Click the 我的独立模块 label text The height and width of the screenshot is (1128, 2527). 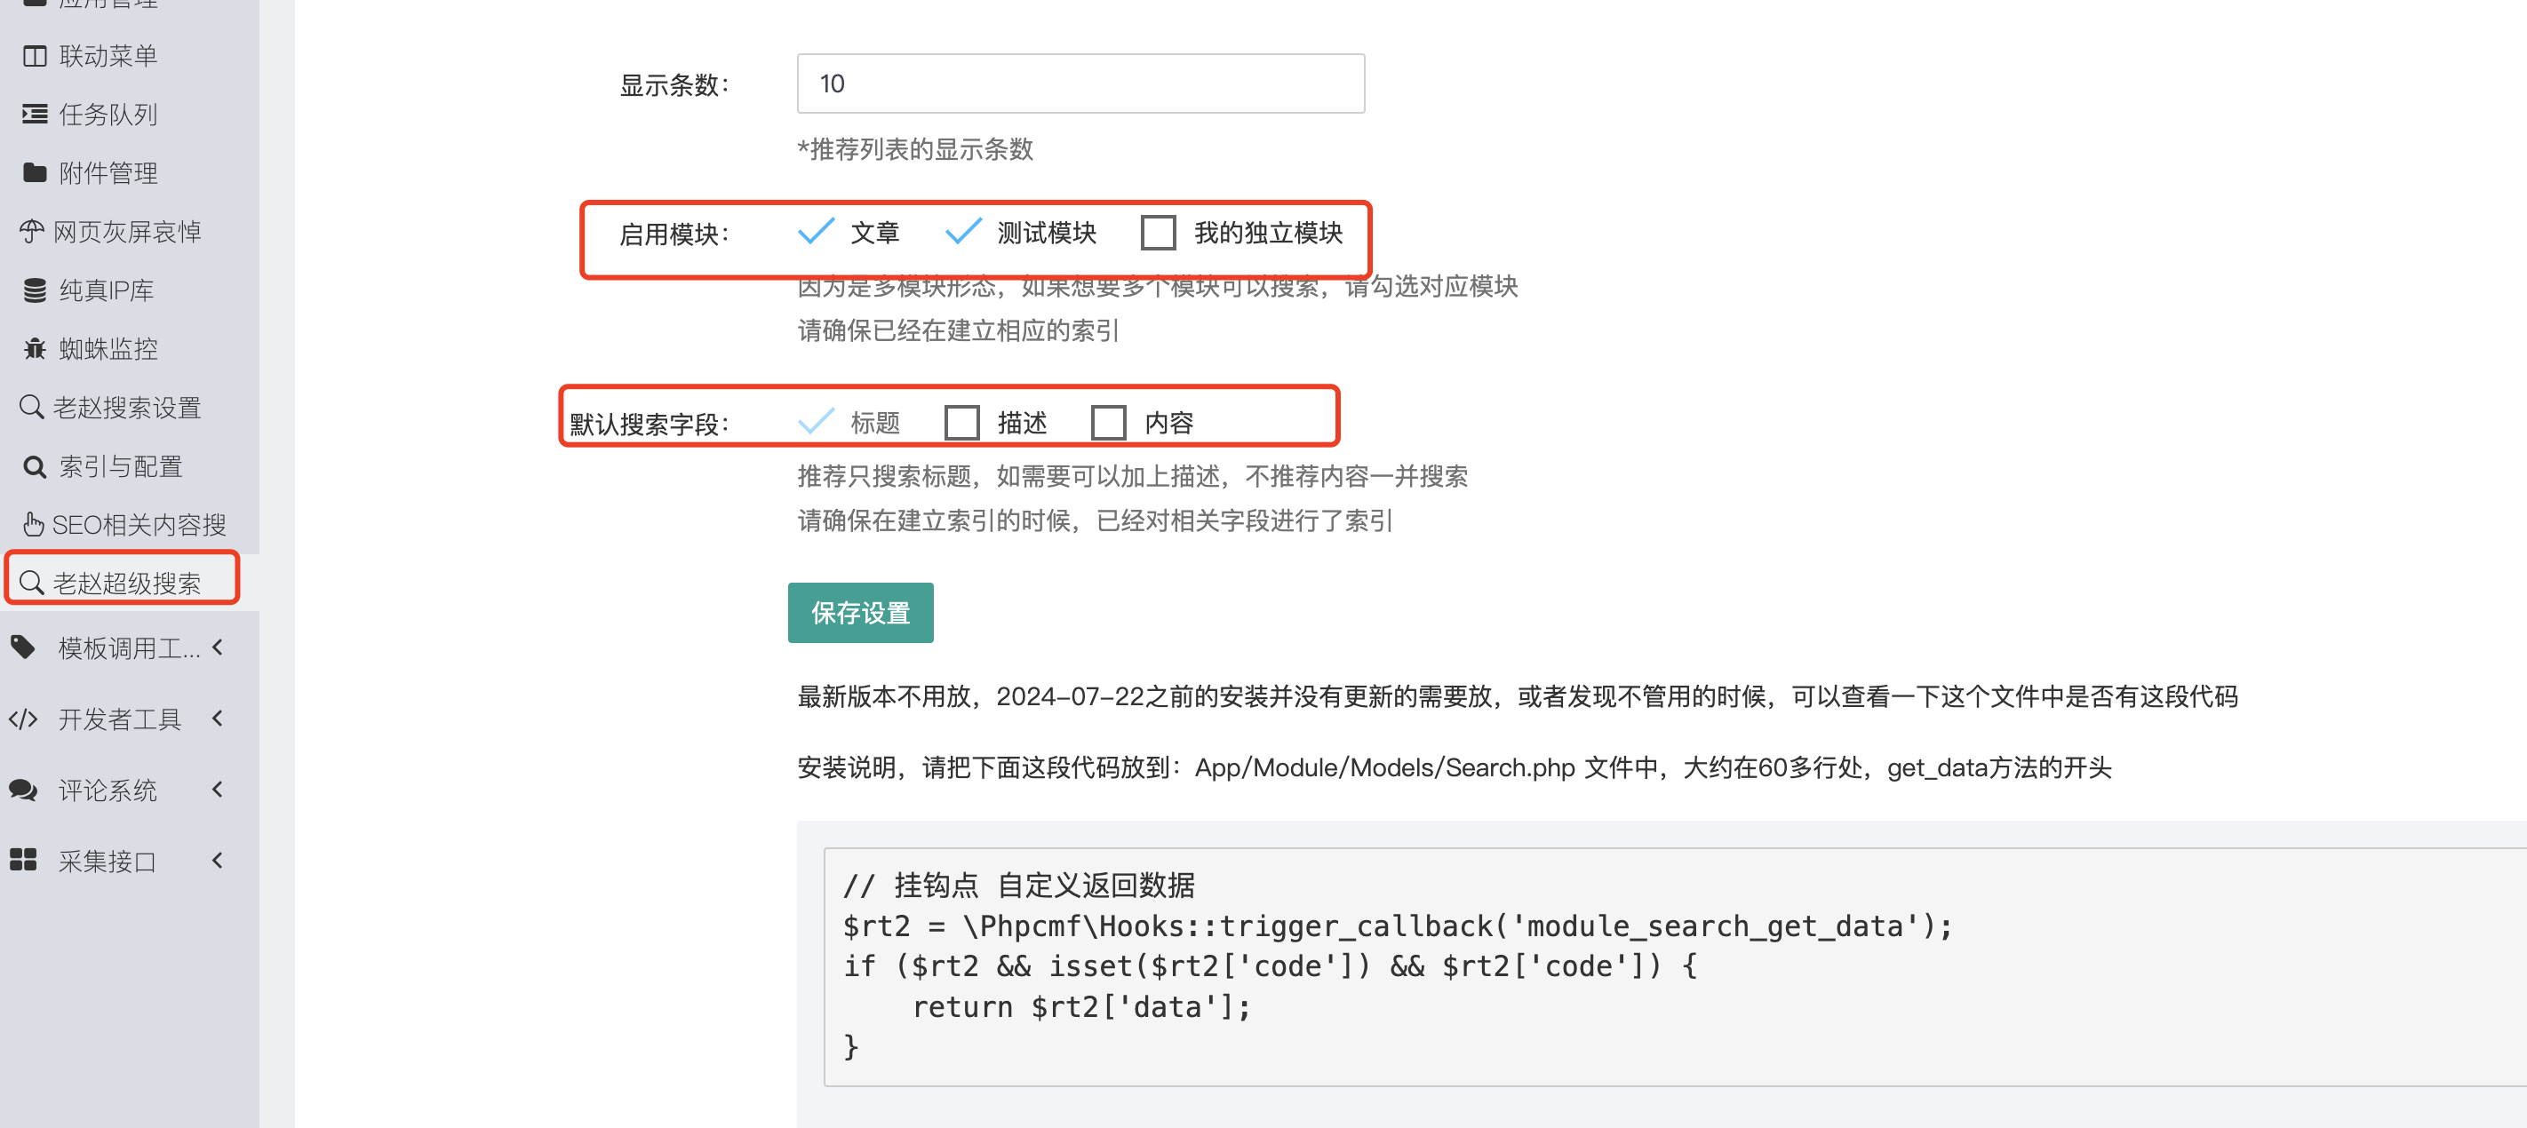[1269, 234]
